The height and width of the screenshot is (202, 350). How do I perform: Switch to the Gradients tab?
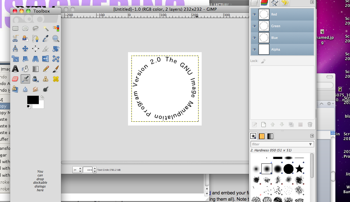[x=270, y=136]
